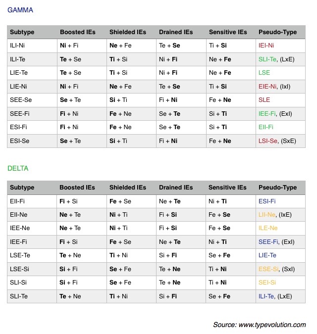The height and width of the screenshot is (334, 317).
Task: Open the red IEI-Ni pseudo-type link
Action: 266,46
